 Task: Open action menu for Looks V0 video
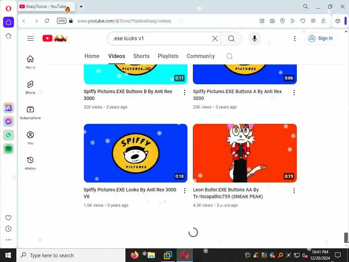[x=184, y=191]
